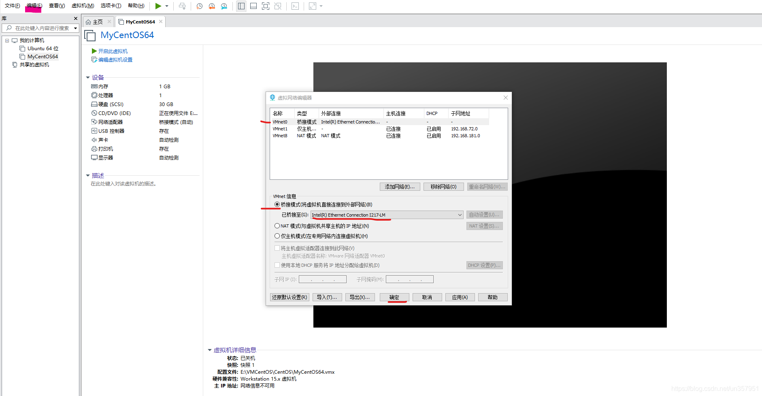Select NAT 模式 radio button

click(x=277, y=226)
